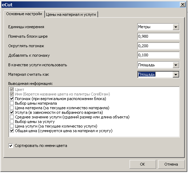The height and width of the screenshot is (173, 188).
Task: Select the Основные настройи tab
Action: 24,14
